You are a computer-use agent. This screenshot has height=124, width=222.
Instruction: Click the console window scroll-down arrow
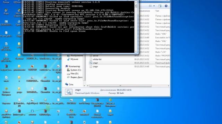(x=136, y=51)
